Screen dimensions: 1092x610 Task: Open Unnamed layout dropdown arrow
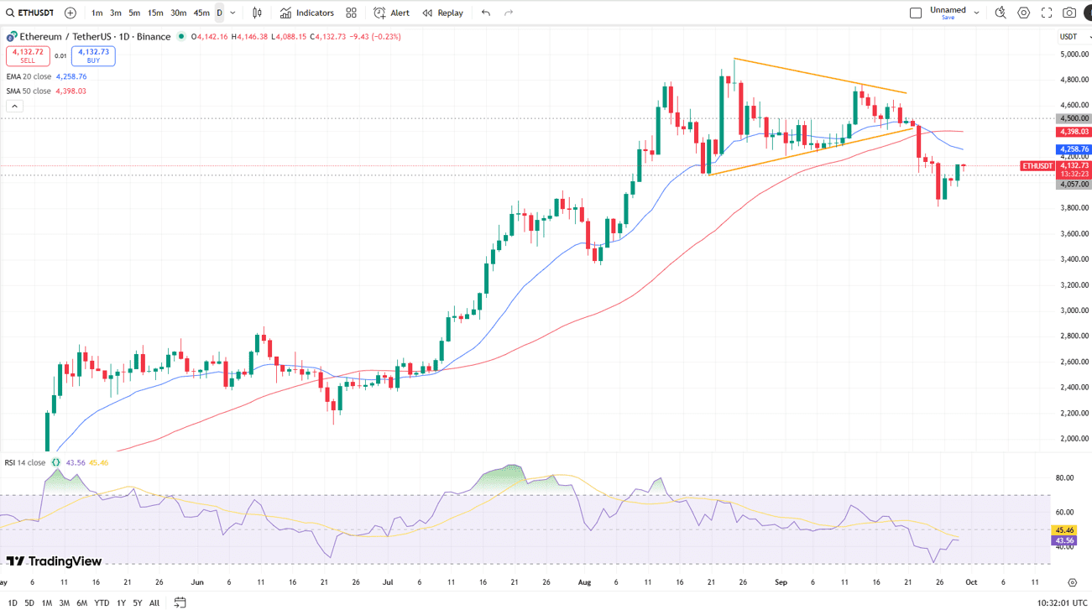point(976,13)
